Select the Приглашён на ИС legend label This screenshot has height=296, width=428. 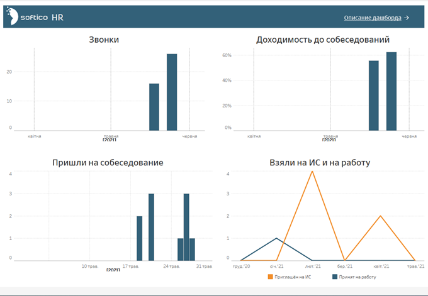pyautogui.click(x=294, y=276)
